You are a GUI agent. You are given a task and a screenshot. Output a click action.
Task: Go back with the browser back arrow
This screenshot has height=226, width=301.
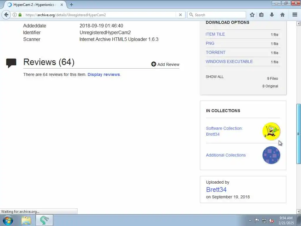(6, 15)
